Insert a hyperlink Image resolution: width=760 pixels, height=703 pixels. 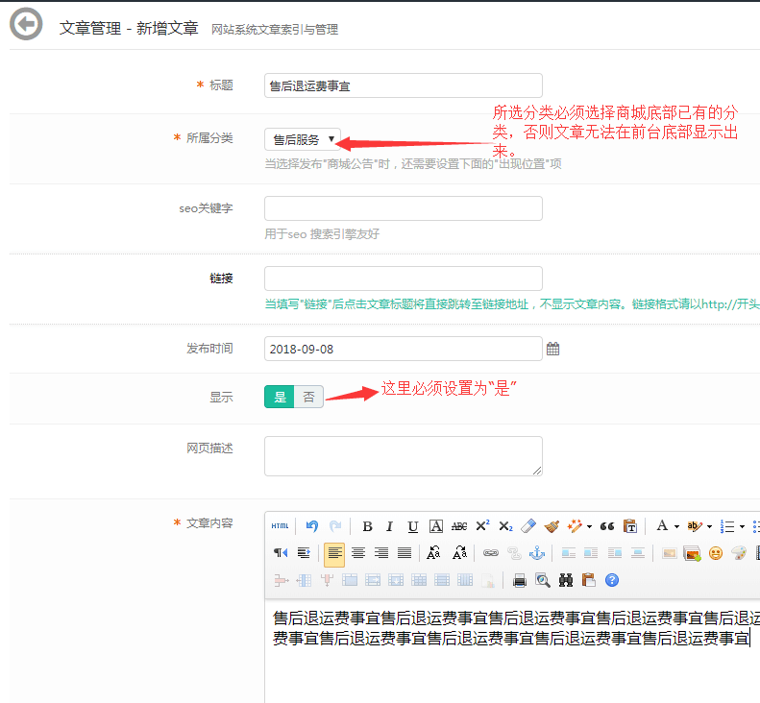(491, 553)
